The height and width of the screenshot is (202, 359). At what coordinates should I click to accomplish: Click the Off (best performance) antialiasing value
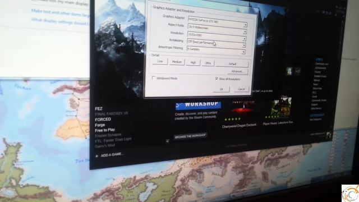pyautogui.click(x=200, y=42)
